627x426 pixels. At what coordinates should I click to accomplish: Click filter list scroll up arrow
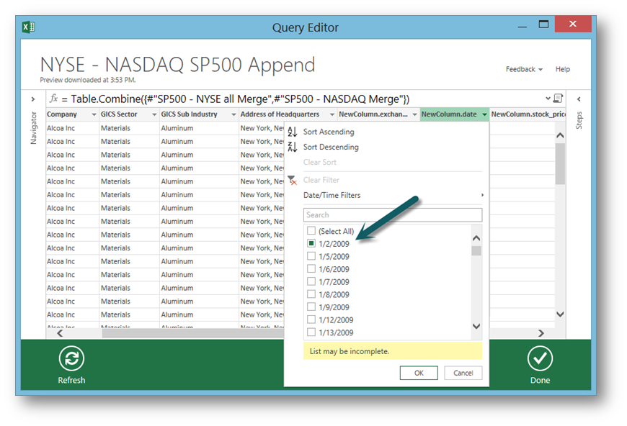[476, 238]
